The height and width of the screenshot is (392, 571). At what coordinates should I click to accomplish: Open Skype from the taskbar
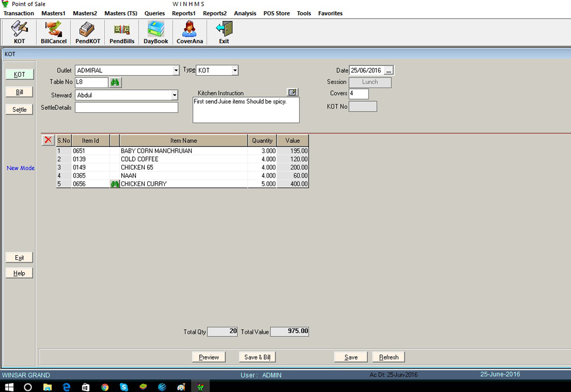click(124, 387)
